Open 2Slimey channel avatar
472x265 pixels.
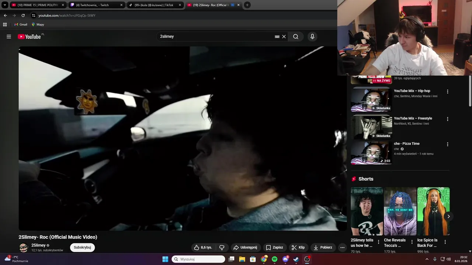click(24, 248)
